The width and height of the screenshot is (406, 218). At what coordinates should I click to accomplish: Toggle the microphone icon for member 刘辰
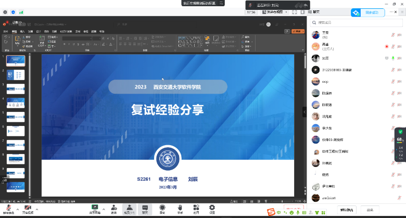(393, 58)
